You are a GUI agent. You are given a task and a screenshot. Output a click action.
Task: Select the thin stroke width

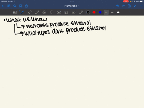(106, 12)
